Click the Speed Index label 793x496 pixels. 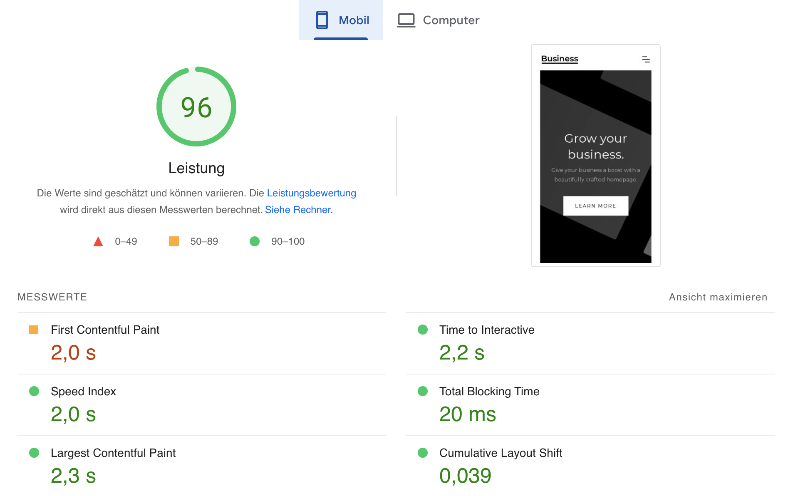click(x=83, y=391)
